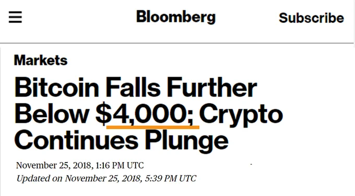Image resolution: width=355 pixels, height=196 pixels.
Task: Click the orange underline beneath $4,000
Action: [153, 128]
